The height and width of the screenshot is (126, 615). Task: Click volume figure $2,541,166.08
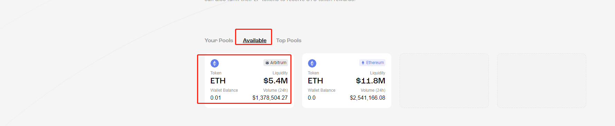[x=367, y=98]
